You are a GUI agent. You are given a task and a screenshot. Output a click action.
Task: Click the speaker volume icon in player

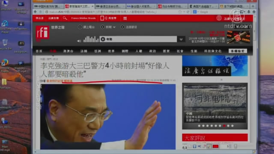point(79,41)
